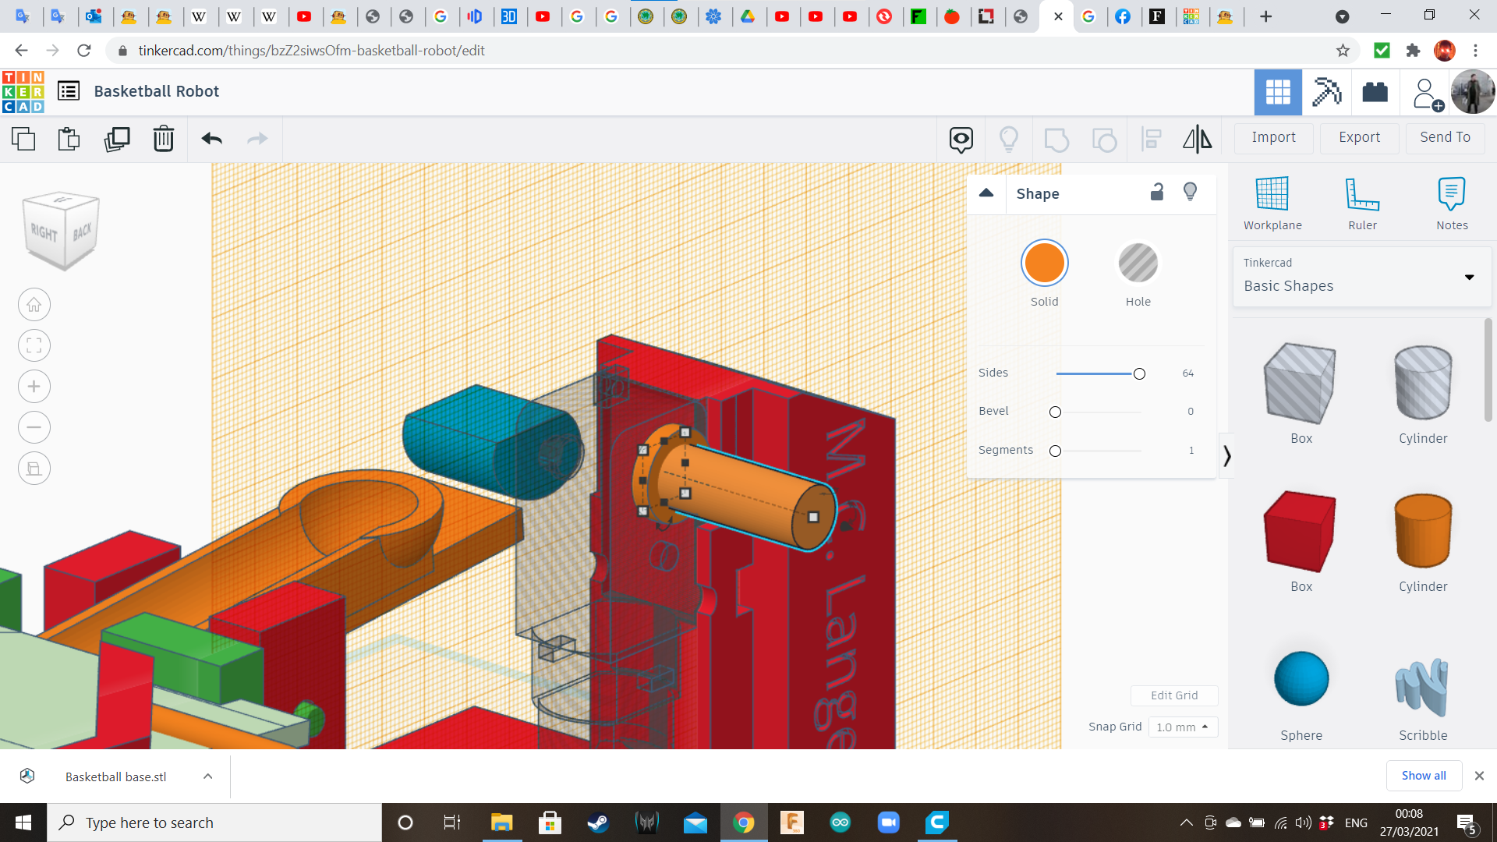Image resolution: width=1497 pixels, height=842 pixels.
Task: Pick the Scribble shape thumbnail
Action: pos(1422,688)
